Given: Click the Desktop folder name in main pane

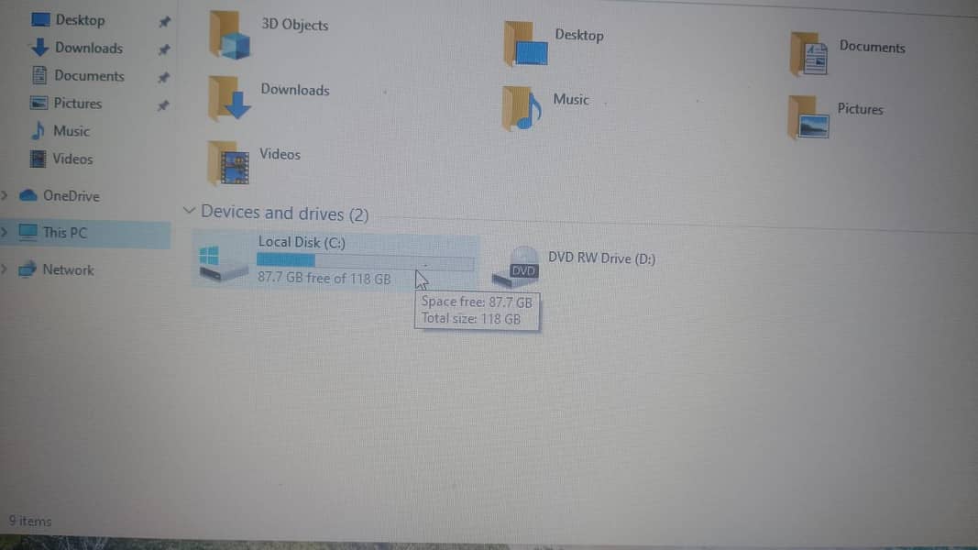Looking at the screenshot, I should 578,35.
